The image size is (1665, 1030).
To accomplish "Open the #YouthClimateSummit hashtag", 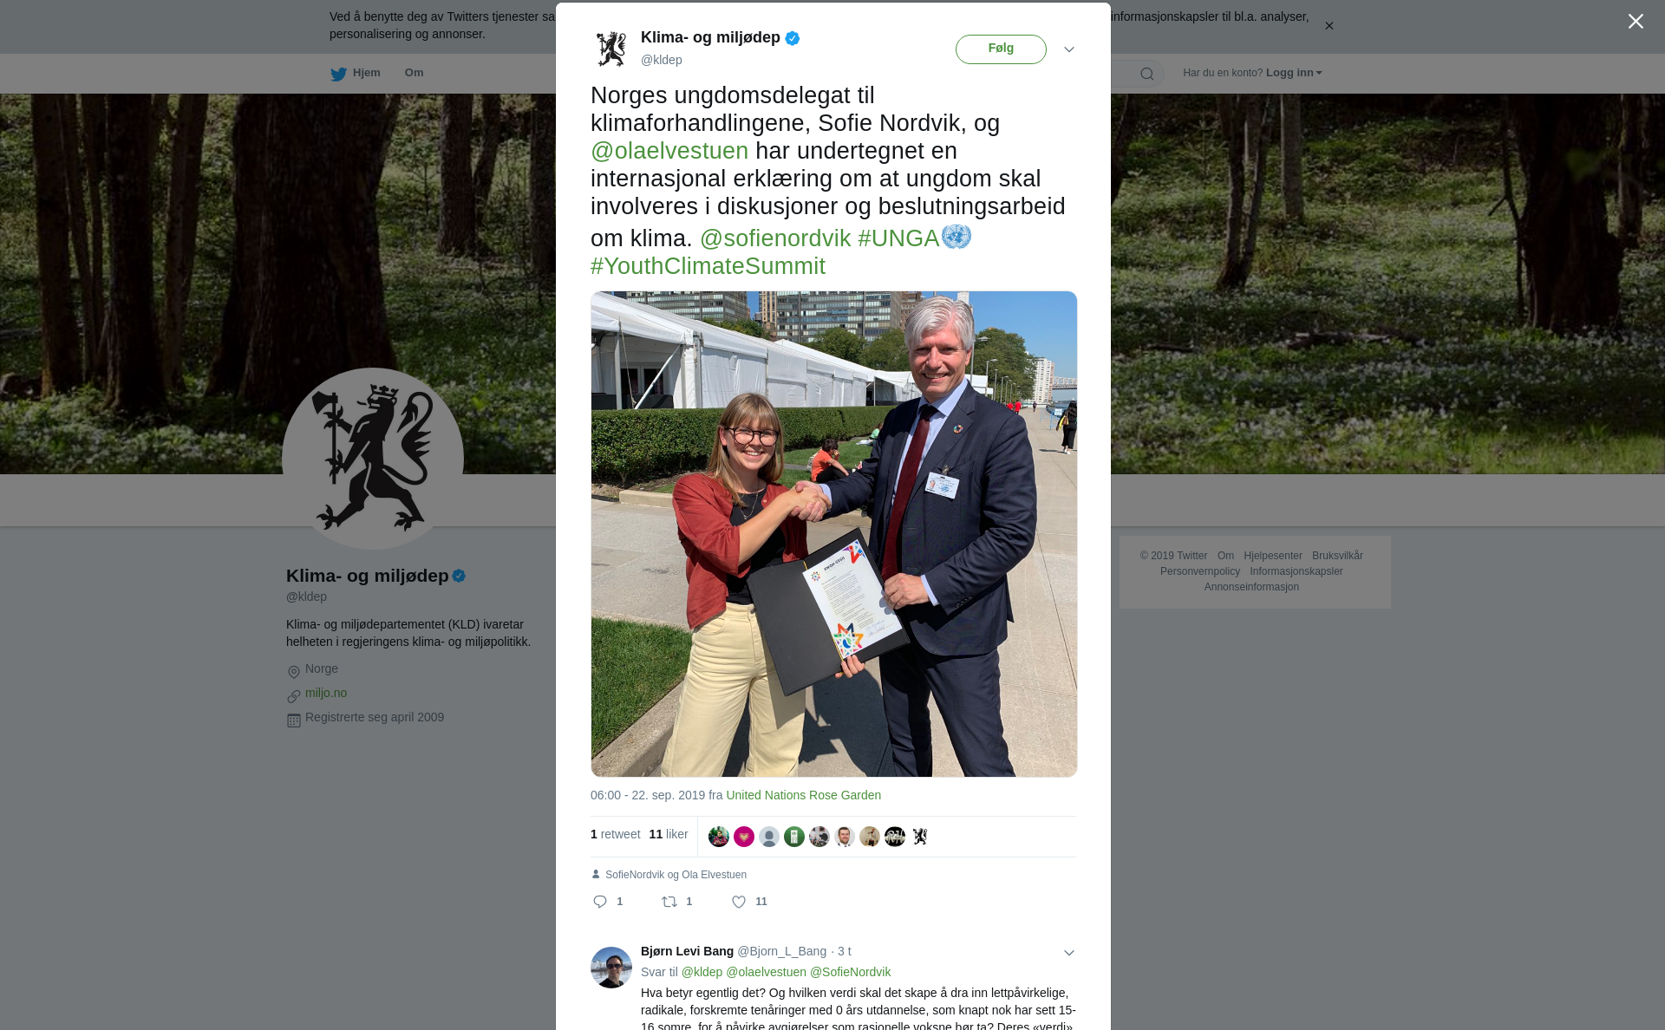I will coord(708,266).
